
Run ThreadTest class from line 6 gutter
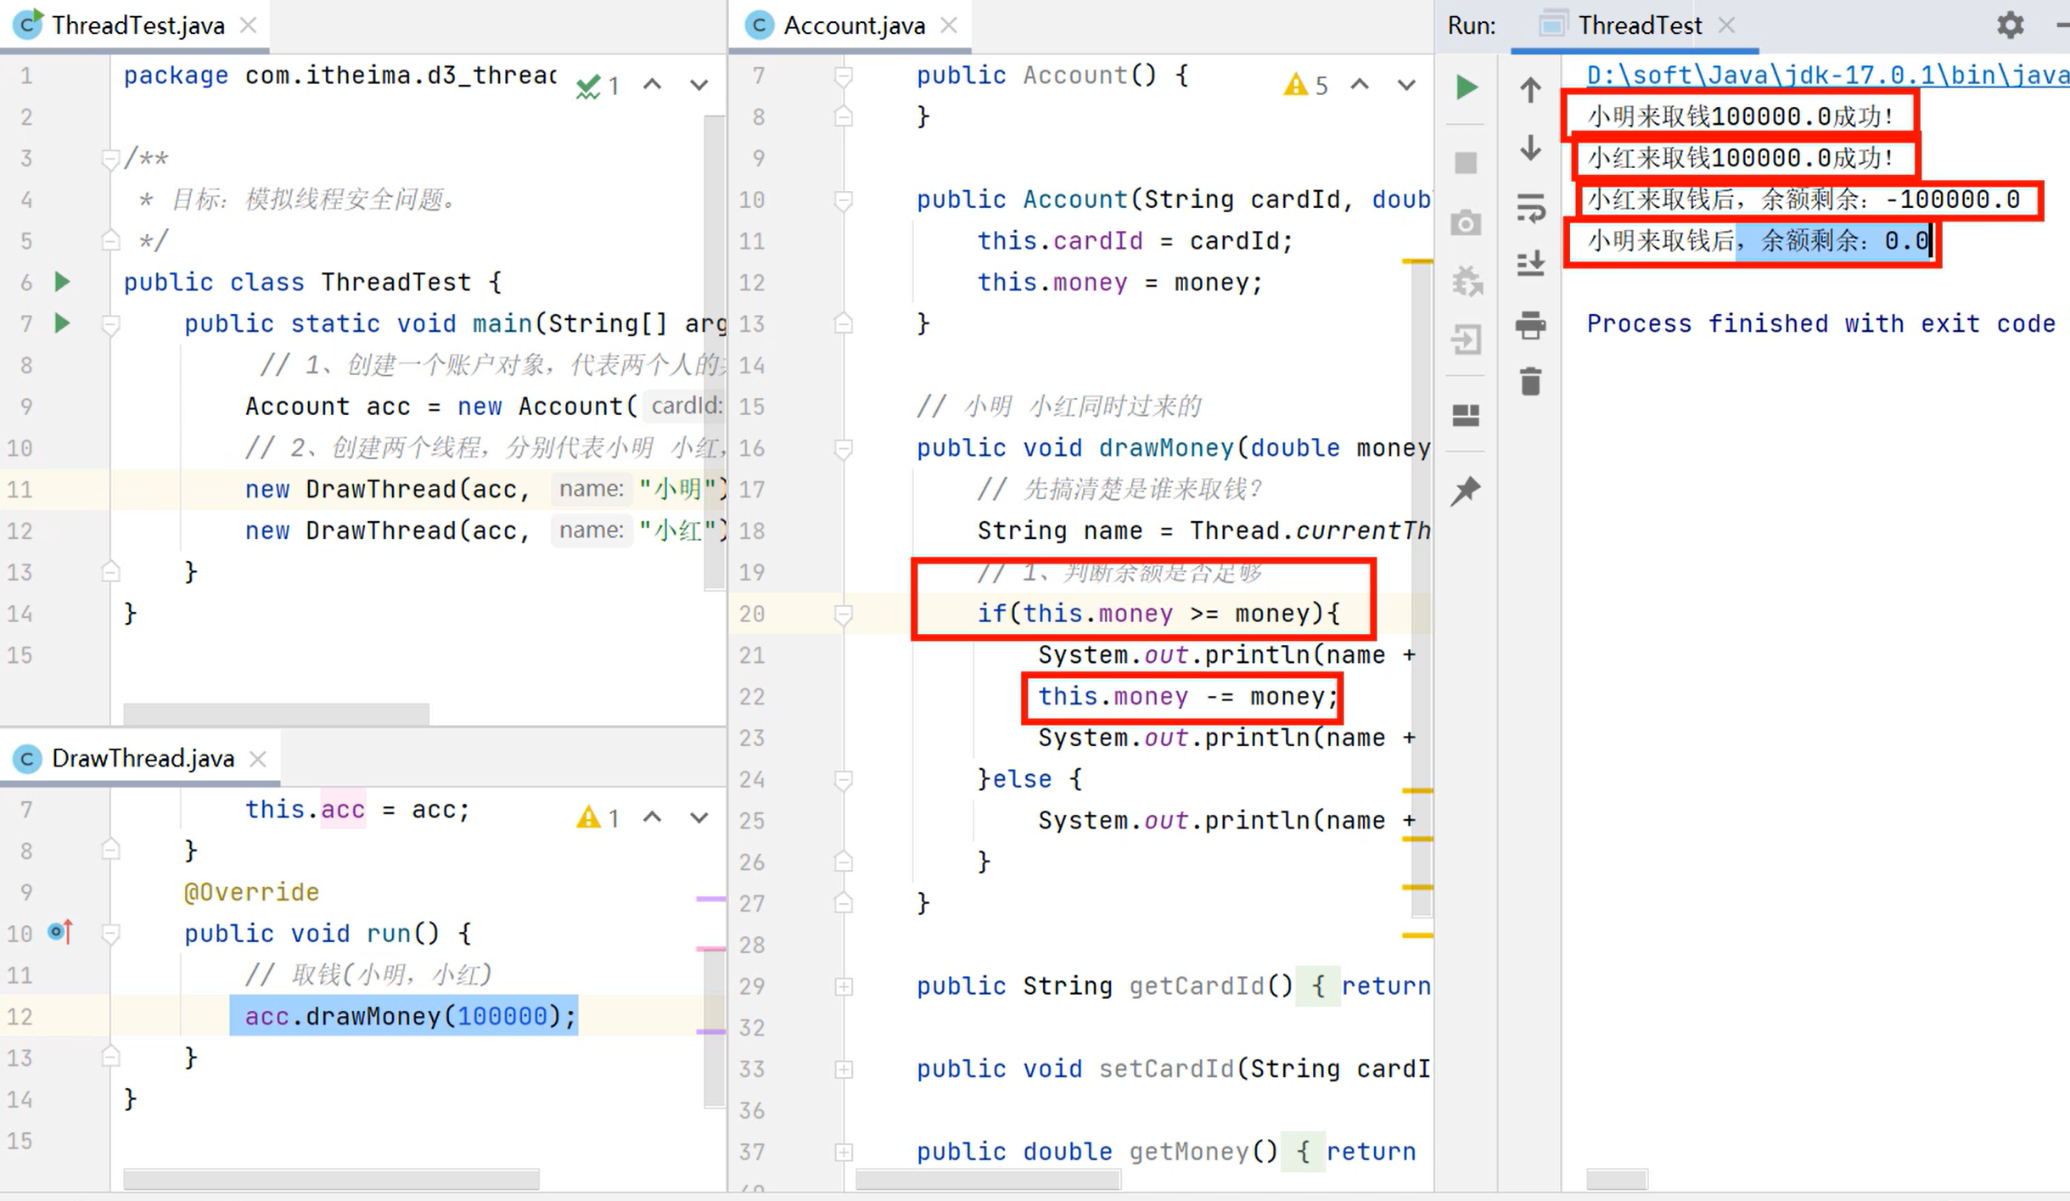coord(62,282)
